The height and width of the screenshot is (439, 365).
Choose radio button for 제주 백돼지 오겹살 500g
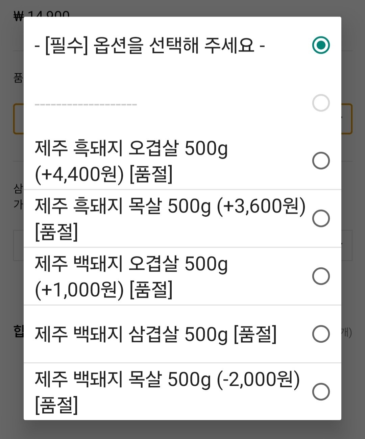click(321, 276)
